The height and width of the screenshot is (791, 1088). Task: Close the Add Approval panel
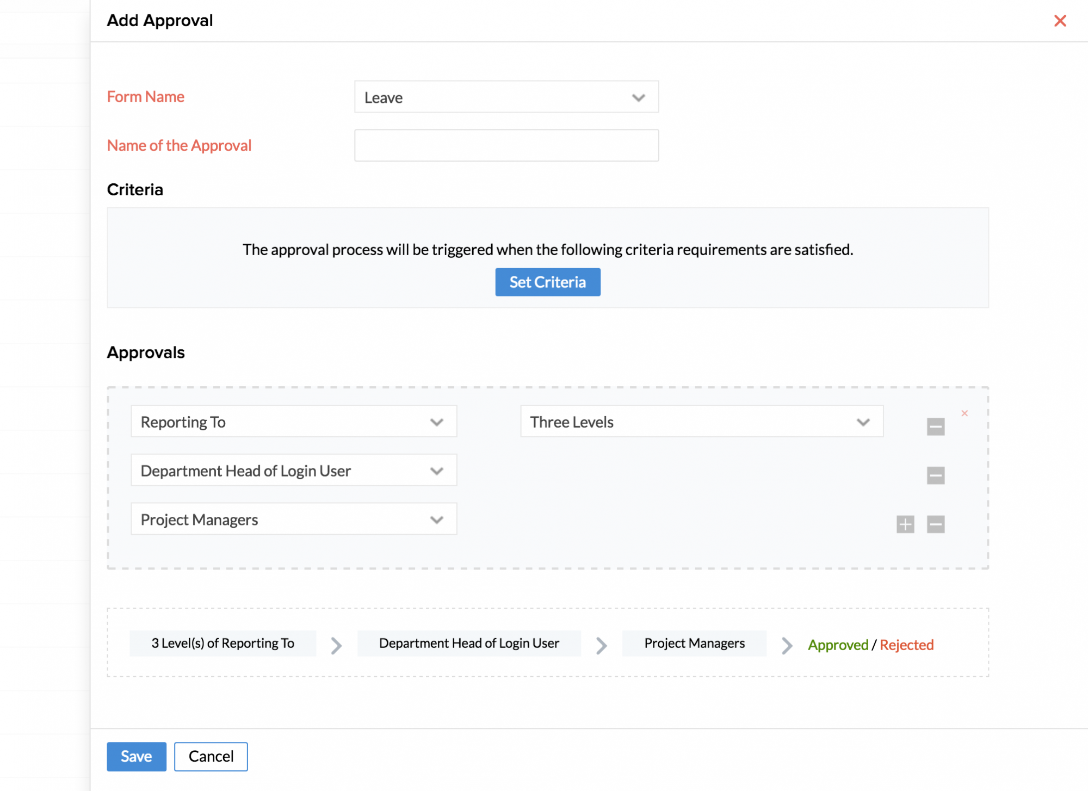(1059, 21)
